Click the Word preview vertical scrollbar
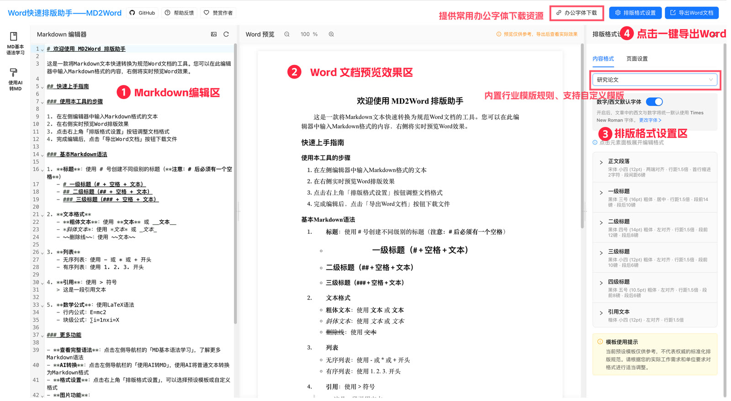Viewport: 731px width, 401px height. [x=582, y=136]
